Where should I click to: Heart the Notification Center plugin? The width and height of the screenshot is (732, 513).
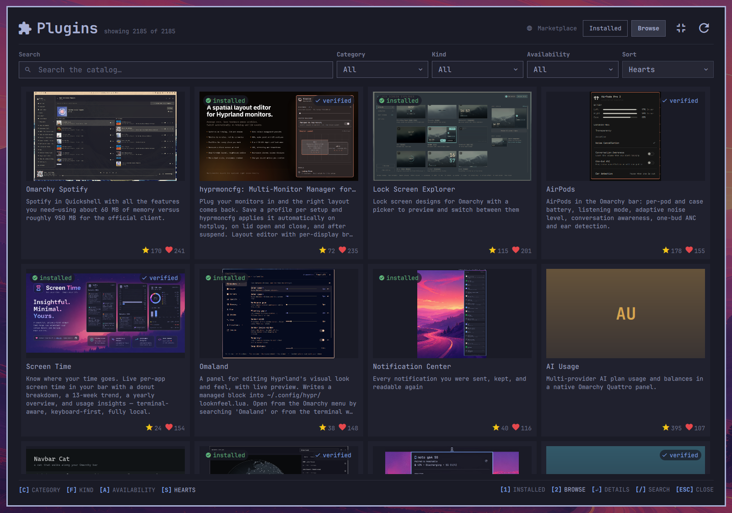(516, 428)
